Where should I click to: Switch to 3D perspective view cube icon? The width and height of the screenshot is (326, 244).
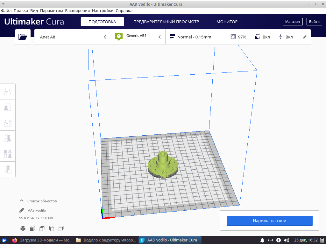[23, 228]
